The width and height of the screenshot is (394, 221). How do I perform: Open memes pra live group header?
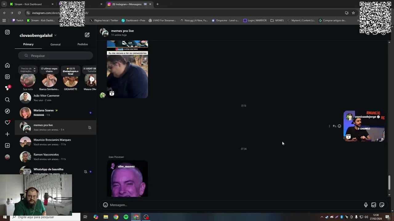tap(117, 33)
